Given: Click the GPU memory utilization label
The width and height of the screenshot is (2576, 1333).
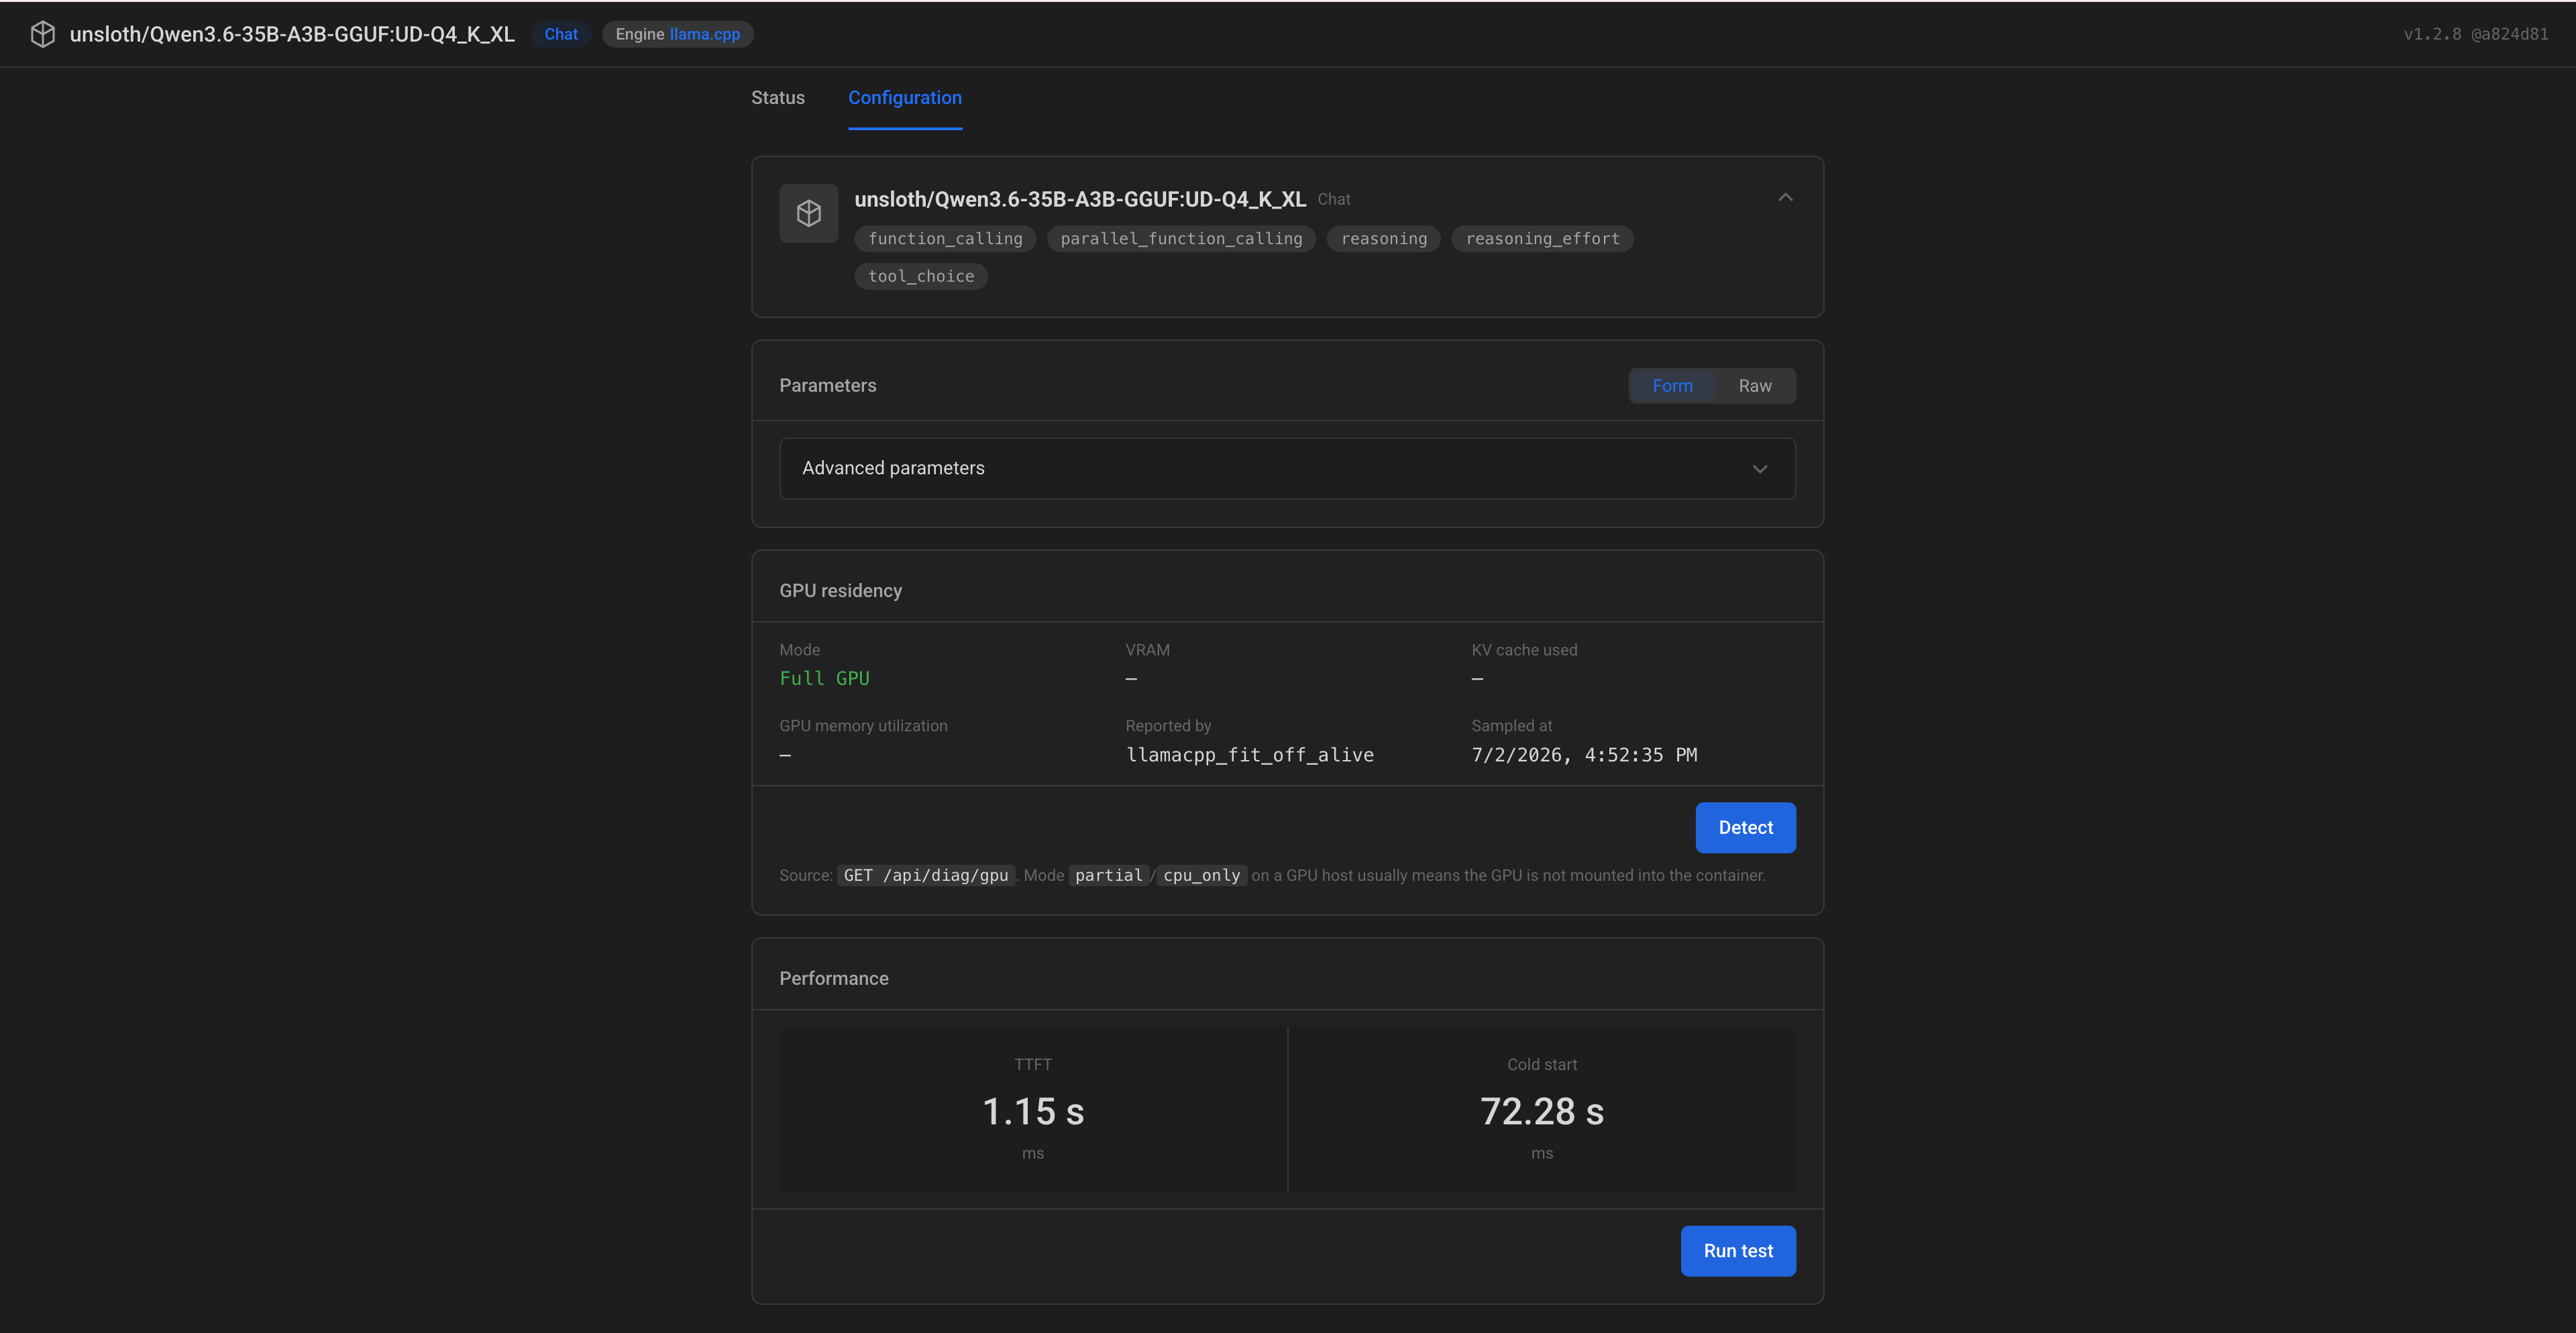Looking at the screenshot, I should pos(863,726).
